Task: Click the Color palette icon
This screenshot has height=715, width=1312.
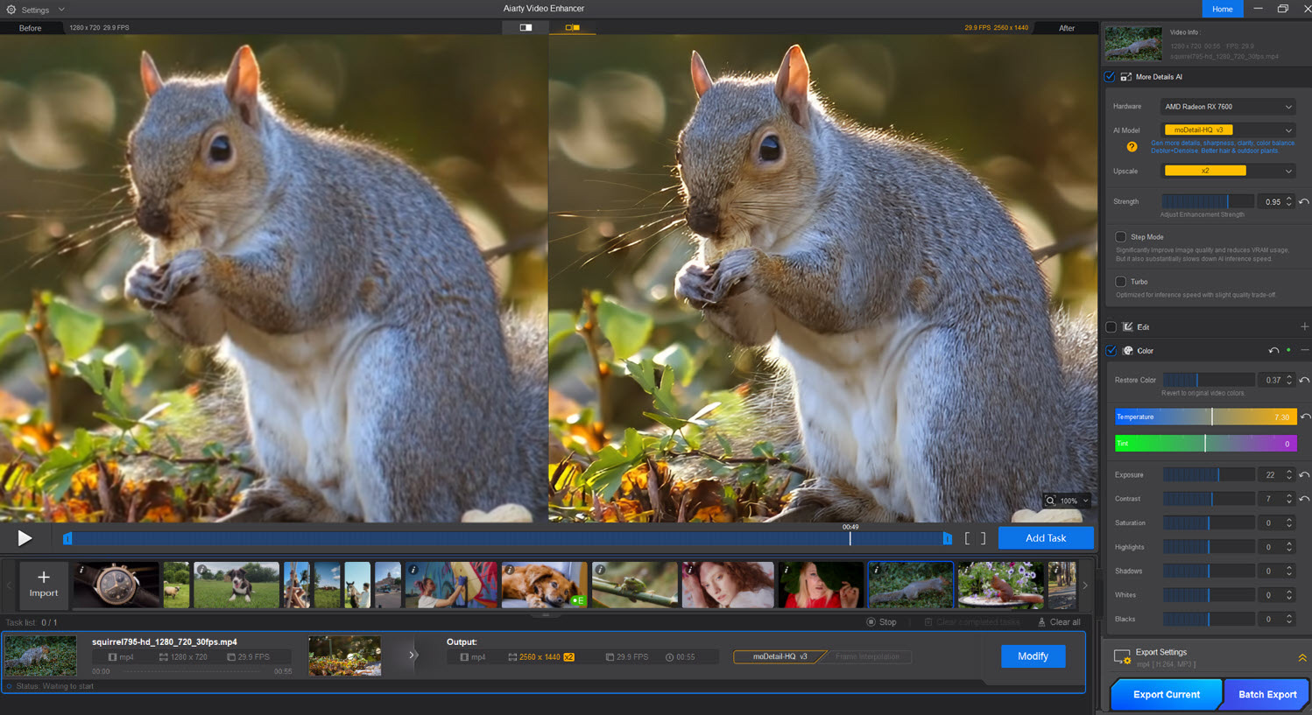Action: tap(1128, 351)
